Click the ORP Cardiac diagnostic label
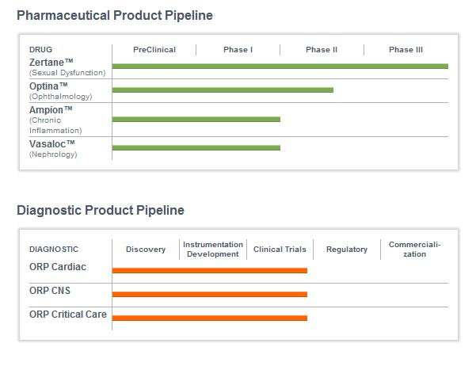This screenshot has height=366, width=476. [x=58, y=267]
